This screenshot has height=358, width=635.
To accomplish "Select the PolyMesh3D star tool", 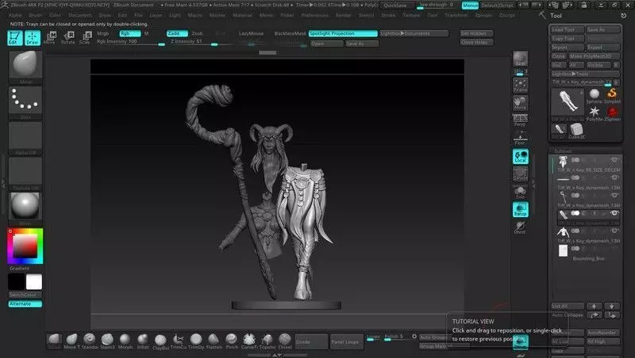I will click(x=594, y=113).
